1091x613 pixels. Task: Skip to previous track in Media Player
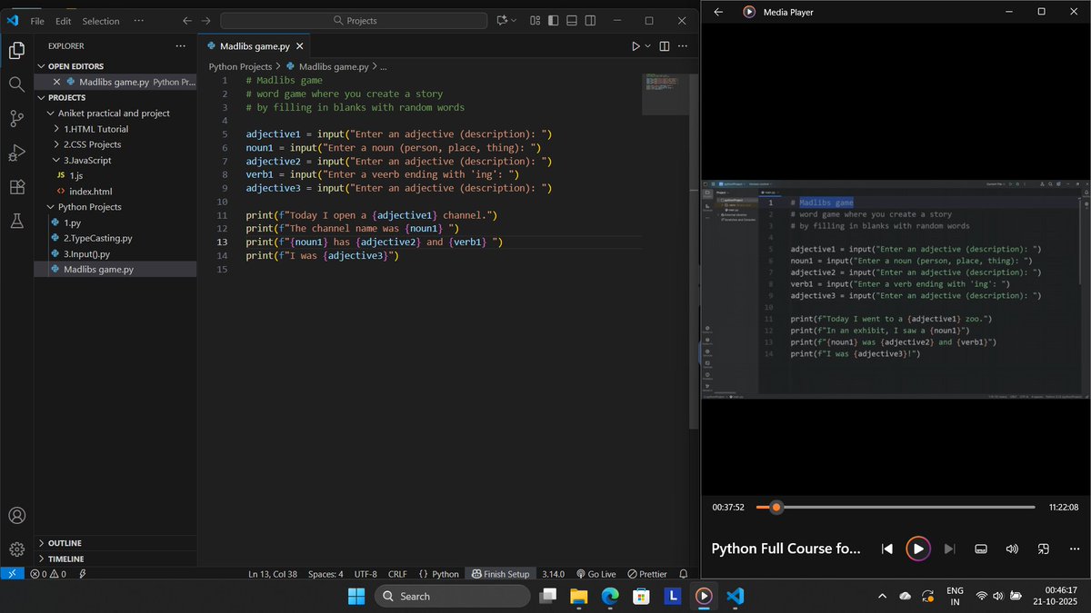tap(887, 549)
